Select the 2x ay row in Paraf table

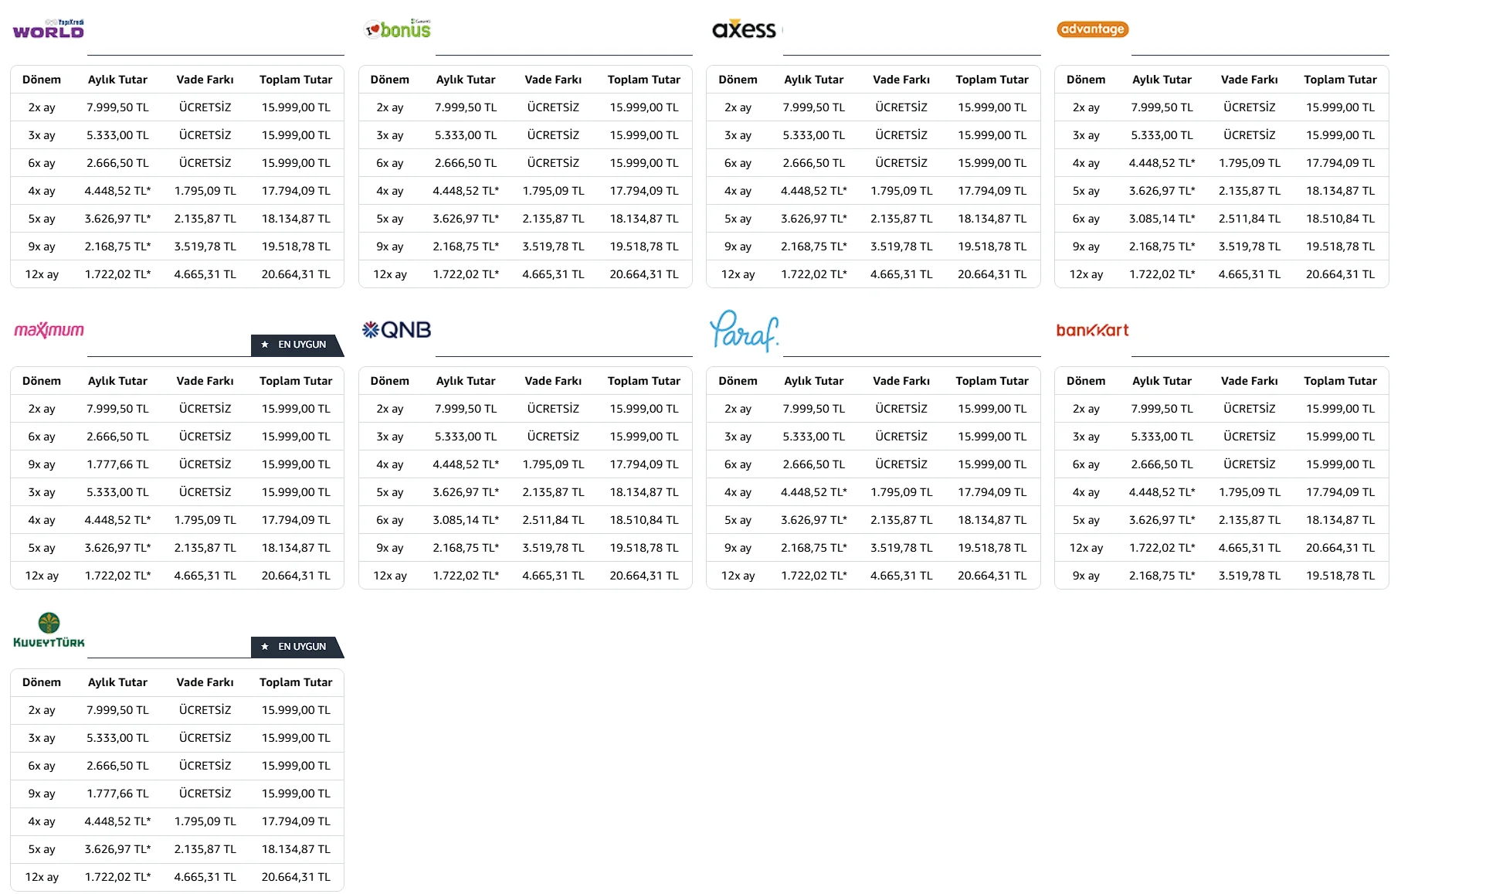point(873,409)
